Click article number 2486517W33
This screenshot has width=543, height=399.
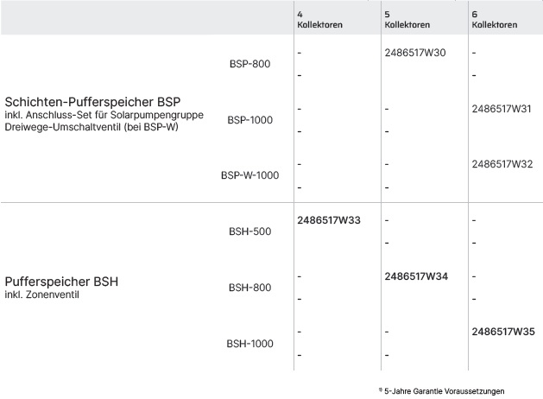tap(329, 220)
